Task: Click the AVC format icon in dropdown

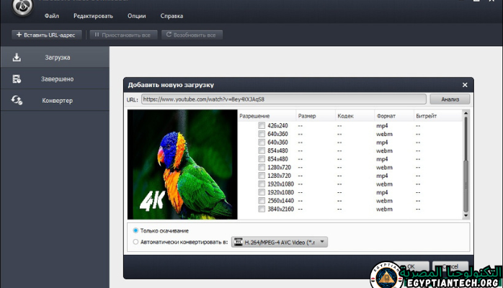Action: coord(238,242)
